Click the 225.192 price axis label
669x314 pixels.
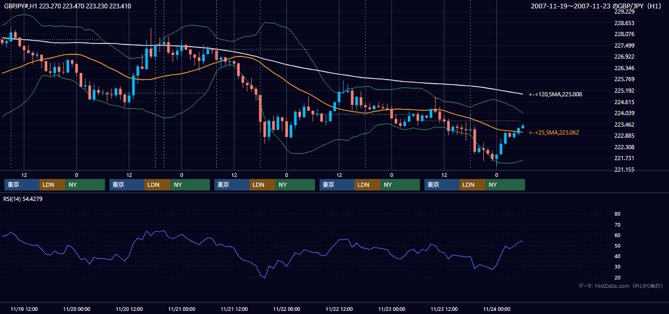click(625, 91)
